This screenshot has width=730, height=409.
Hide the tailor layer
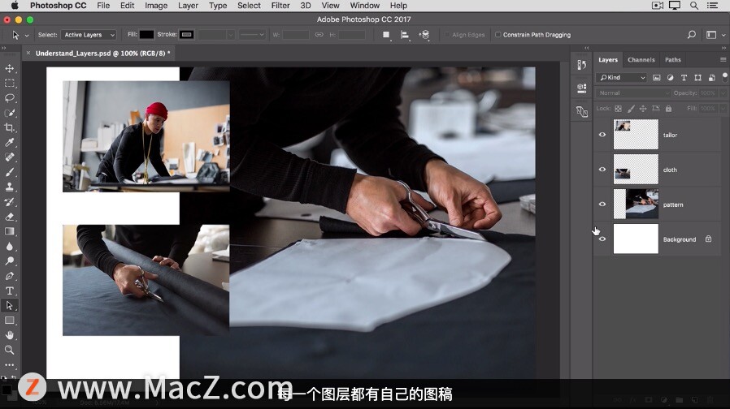(x=602, y=135)
